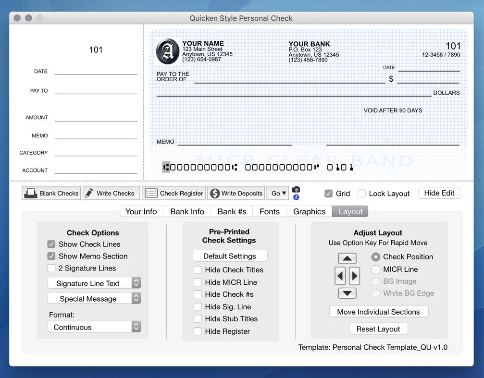Image resolution: width=484 pixels, height=378 pixels.
Task: Open the Special Message dropdown
Action: coord(94,298)
